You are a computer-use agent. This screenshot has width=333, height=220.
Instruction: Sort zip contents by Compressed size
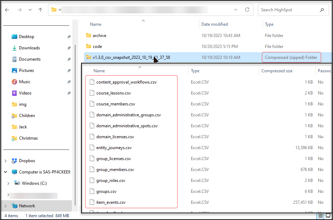pos(277,71)
